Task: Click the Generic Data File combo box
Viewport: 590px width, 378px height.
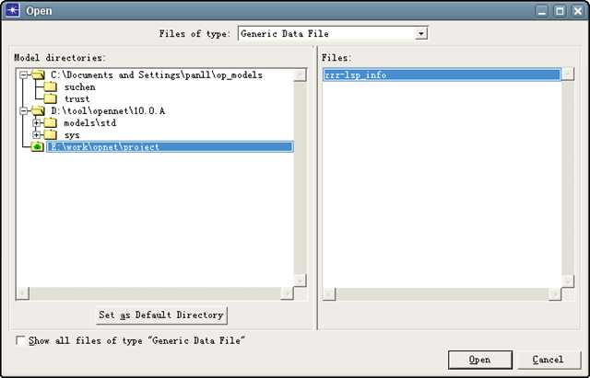Action: click(333, 34)
